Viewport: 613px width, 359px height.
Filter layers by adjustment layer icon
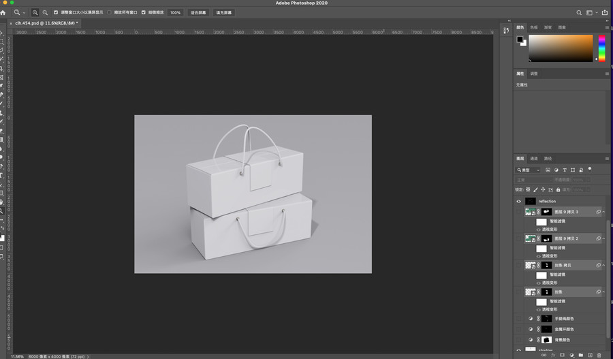click(x=556, y=170)
